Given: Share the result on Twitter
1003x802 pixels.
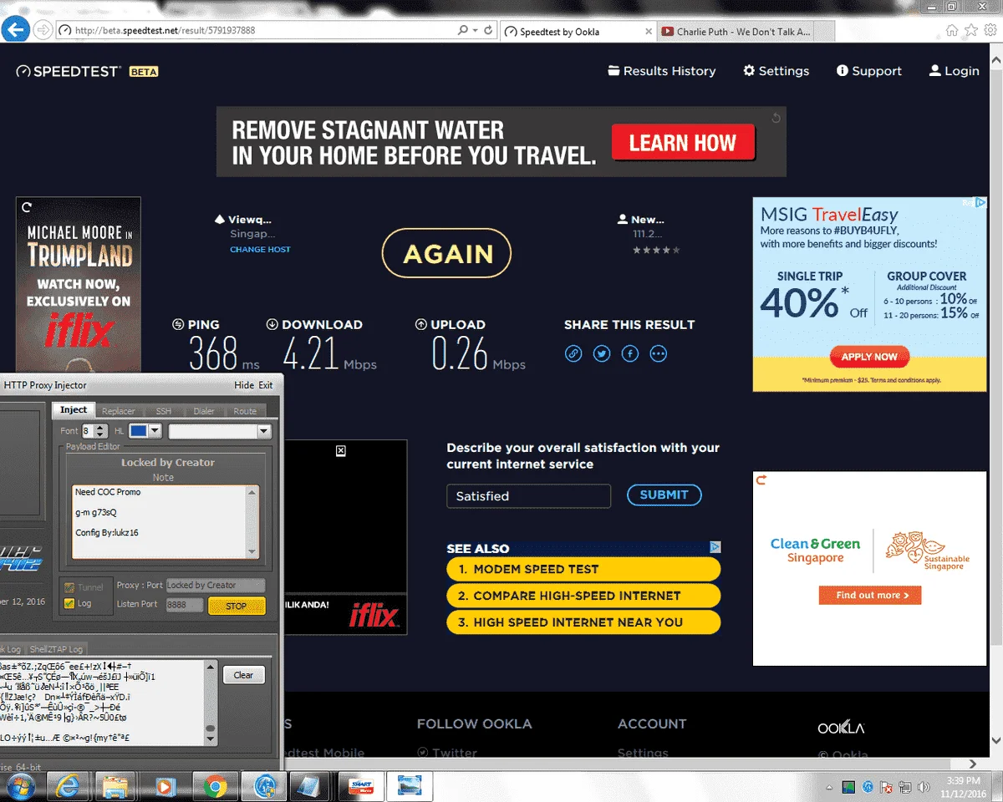Looking at the screenshot, I should tap(602, 353).
